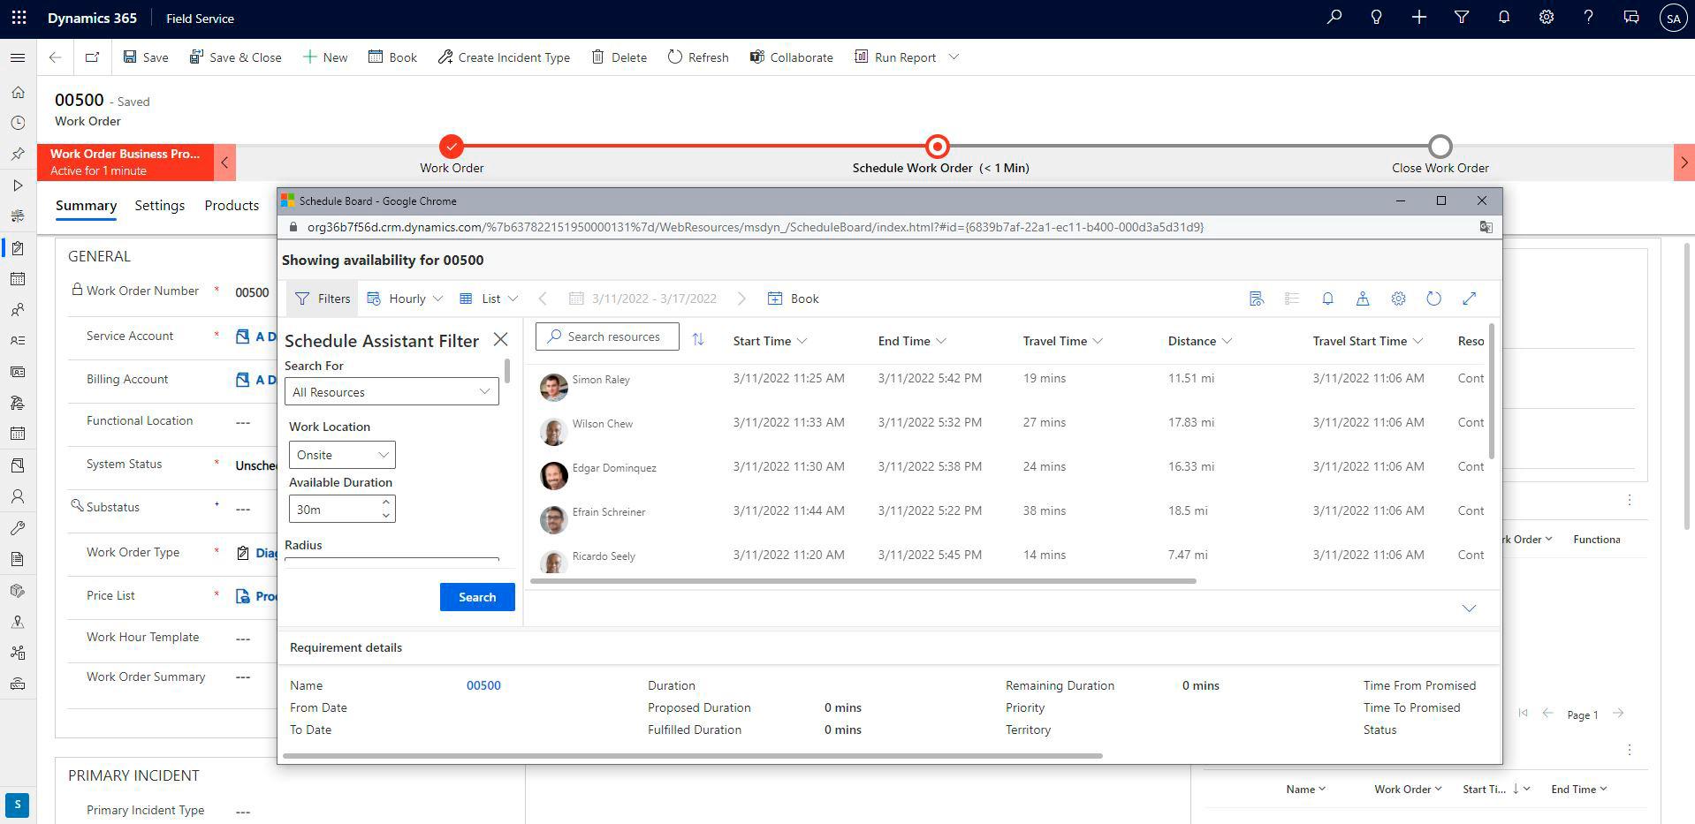Click the blue Search button
1695x824 pixels.
pyautogui.click(x=477, y=597)
